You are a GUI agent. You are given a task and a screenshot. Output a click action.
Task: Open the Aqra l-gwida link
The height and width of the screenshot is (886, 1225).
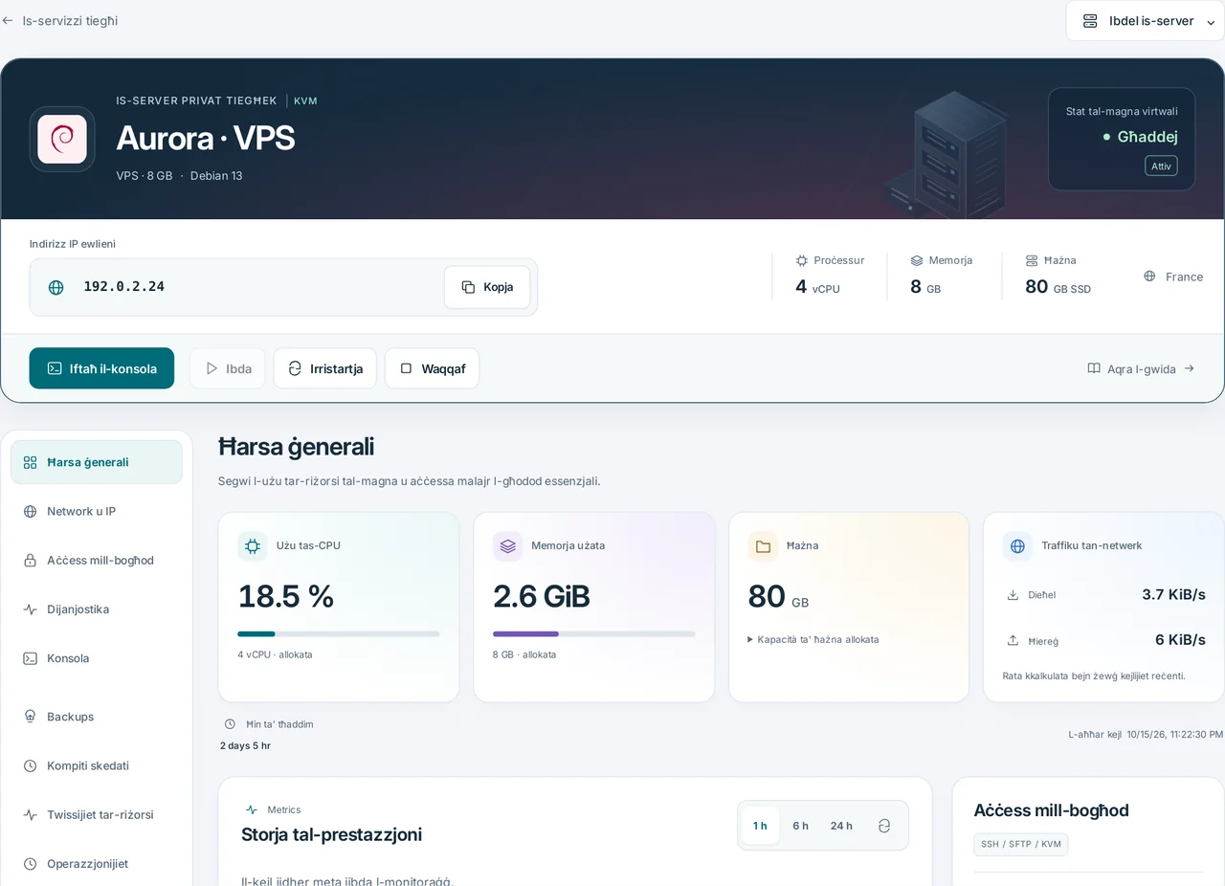1141,368
